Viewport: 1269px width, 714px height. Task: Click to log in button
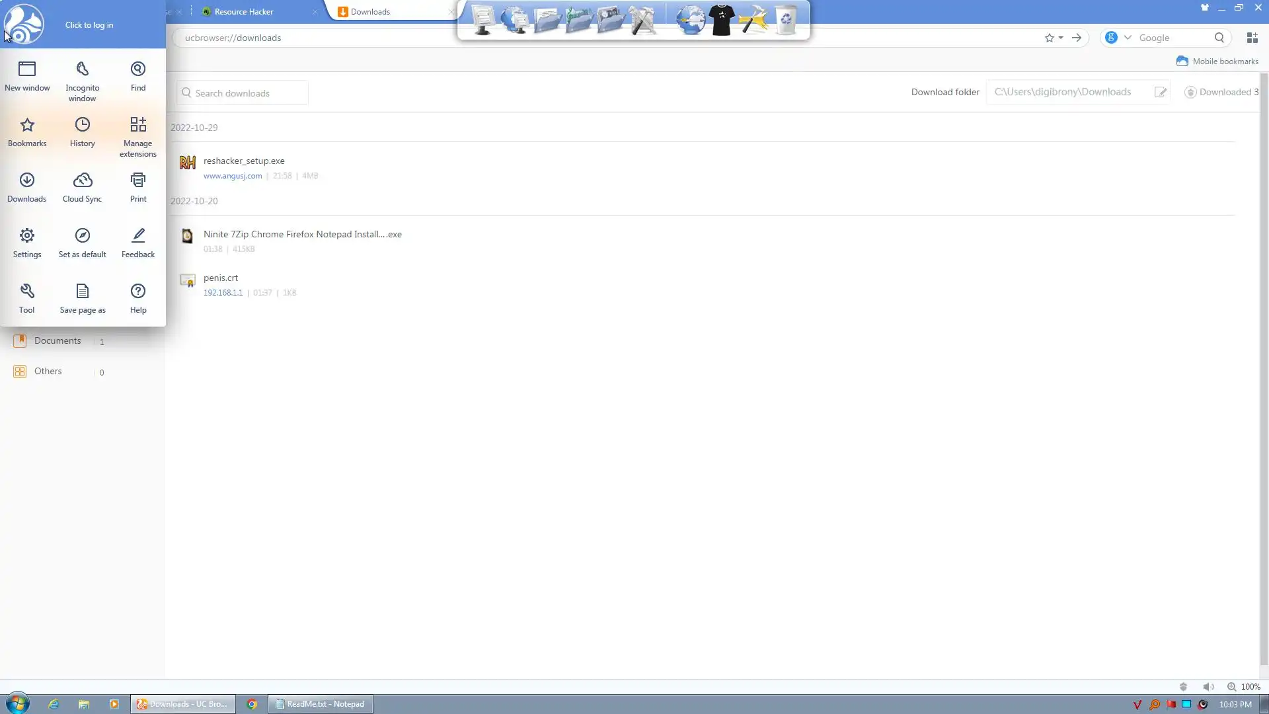click(89, 25)
